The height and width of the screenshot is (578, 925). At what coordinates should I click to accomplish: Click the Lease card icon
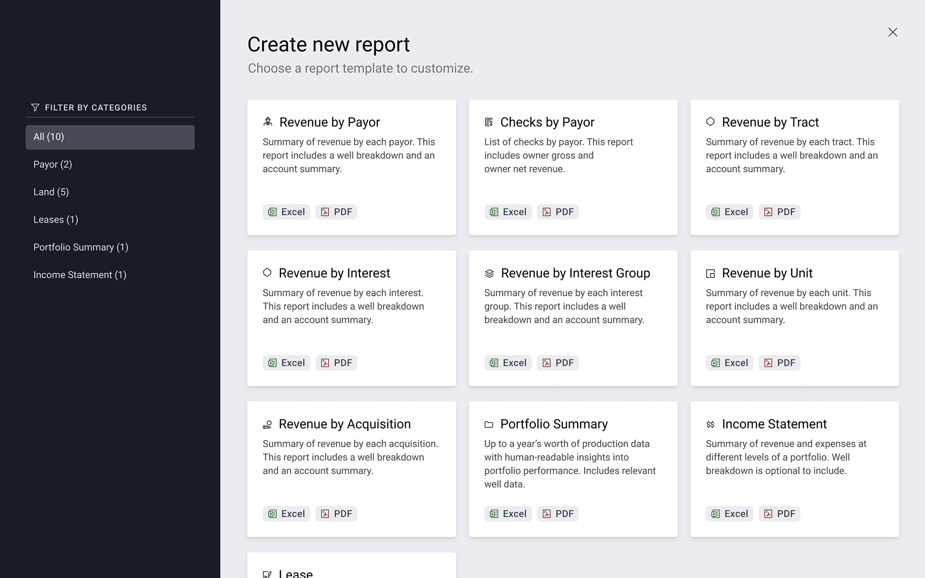(267, 574)
